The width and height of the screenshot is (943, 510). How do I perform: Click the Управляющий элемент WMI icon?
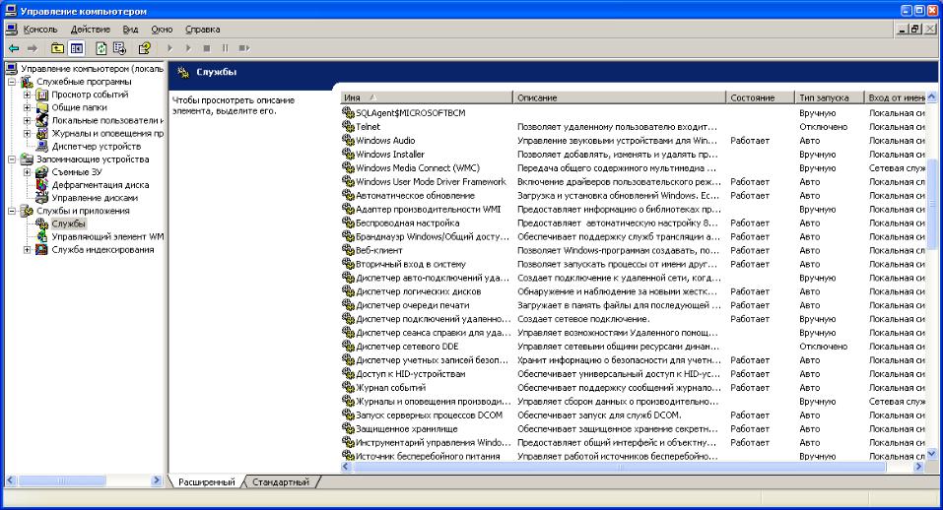tap(42, 236)
